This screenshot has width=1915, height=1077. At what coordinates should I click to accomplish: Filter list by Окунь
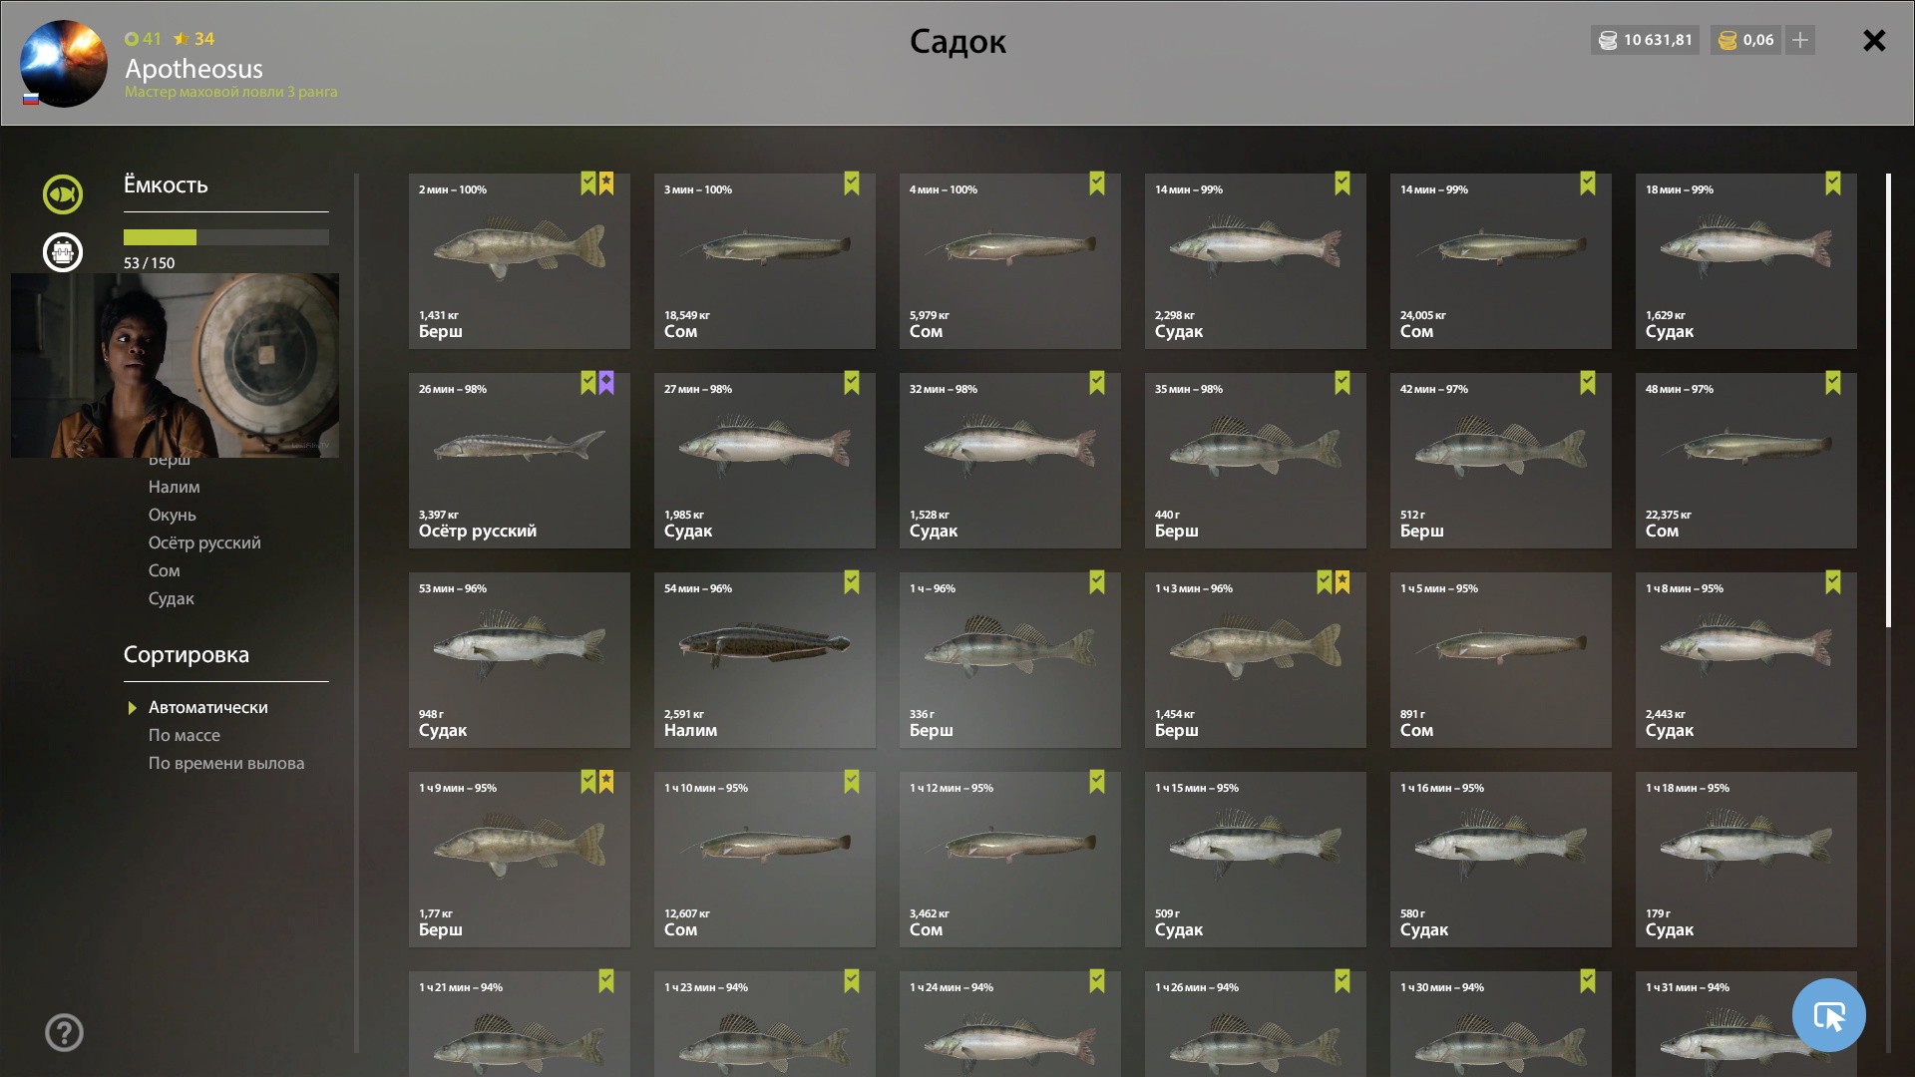coord(173,515)
